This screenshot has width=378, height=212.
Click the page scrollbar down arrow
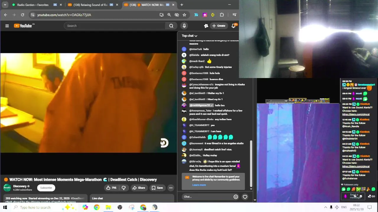(255, 200)
